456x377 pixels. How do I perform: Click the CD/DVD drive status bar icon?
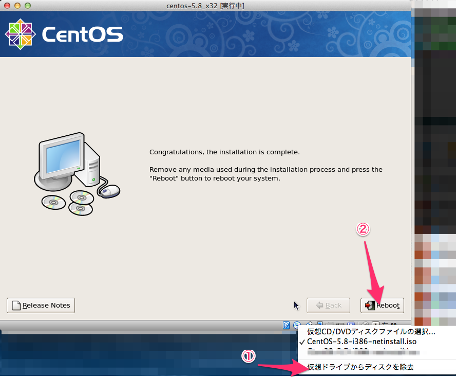tap(297, 325)
